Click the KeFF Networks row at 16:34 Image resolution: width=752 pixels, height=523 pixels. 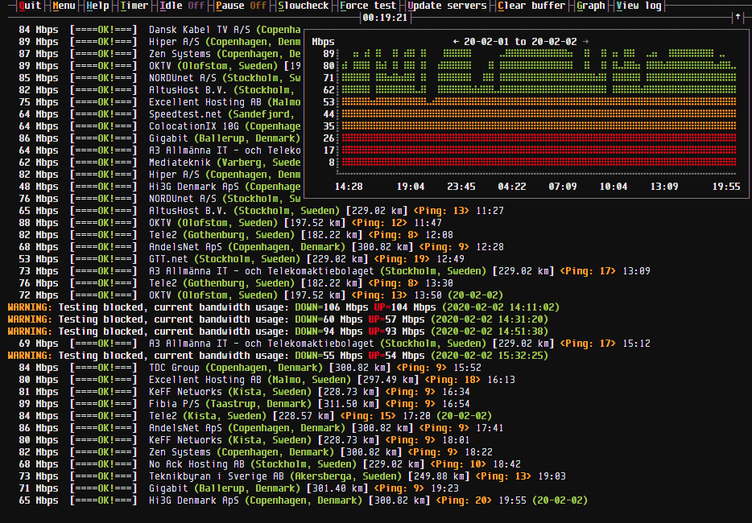point(244,392)
